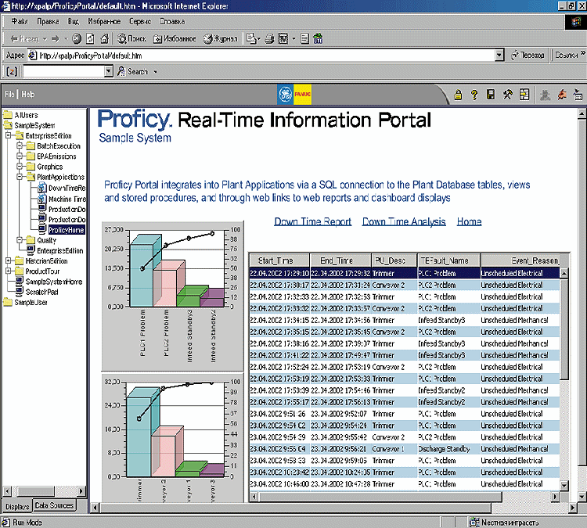This screenshot has height=528, width=587.
Task: Switch to the Displays tab
Action: [x=17, y=506]
